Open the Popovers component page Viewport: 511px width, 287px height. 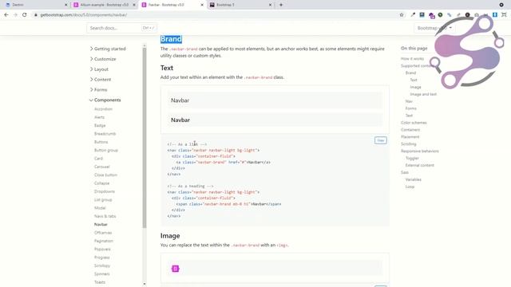102,250
